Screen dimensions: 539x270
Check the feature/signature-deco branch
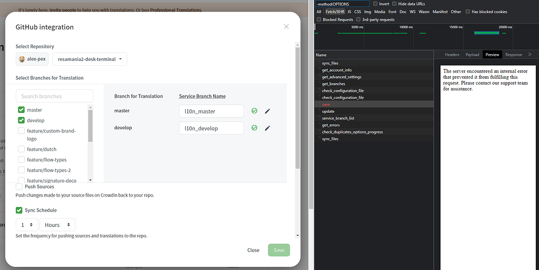tap(21, 180)
